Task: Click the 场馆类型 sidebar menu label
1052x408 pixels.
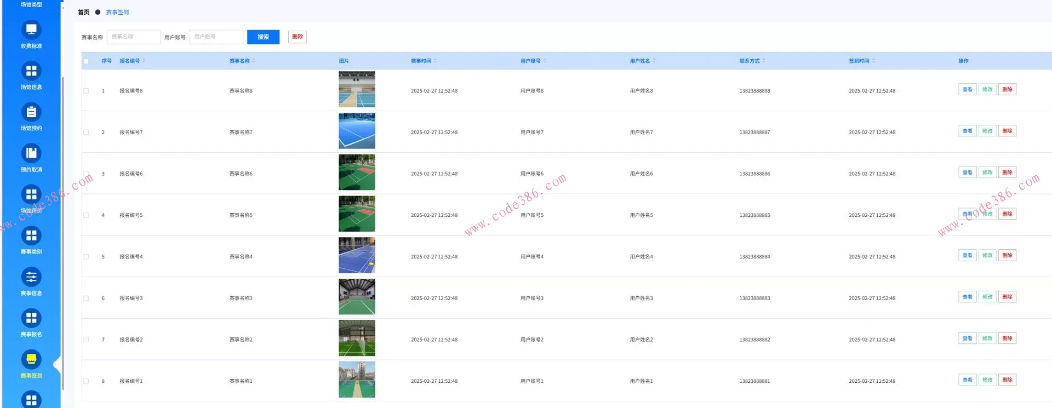Action: coord(31,4)
